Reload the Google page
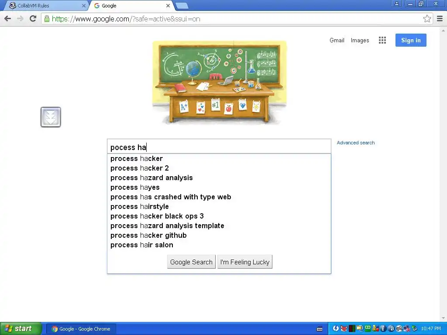447x335 pixels. [x=33, y=19]
